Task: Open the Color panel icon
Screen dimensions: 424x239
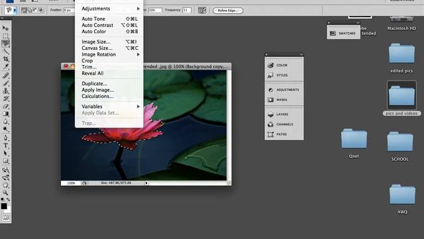Action: pyautogui.click(x=270, y=65)
